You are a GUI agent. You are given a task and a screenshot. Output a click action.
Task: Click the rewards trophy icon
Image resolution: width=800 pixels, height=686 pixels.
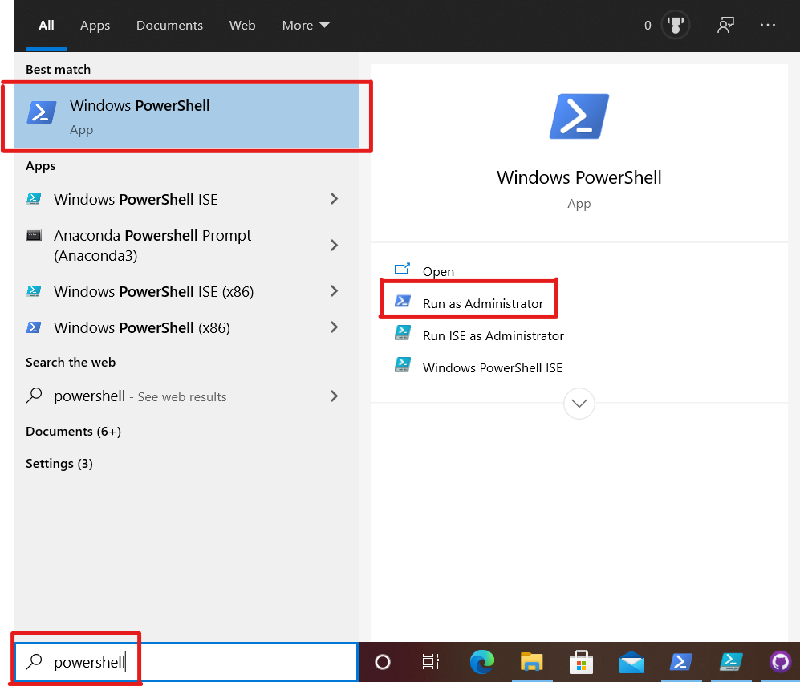click(x=675, y=25)
